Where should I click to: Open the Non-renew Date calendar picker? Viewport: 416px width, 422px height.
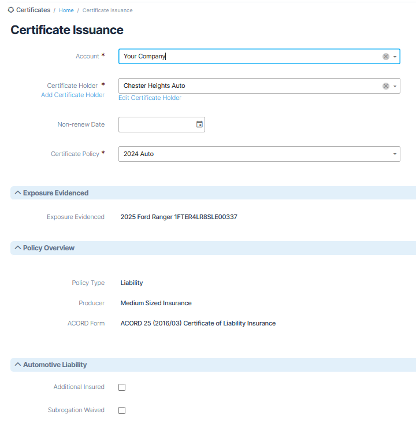pos(199,124)
